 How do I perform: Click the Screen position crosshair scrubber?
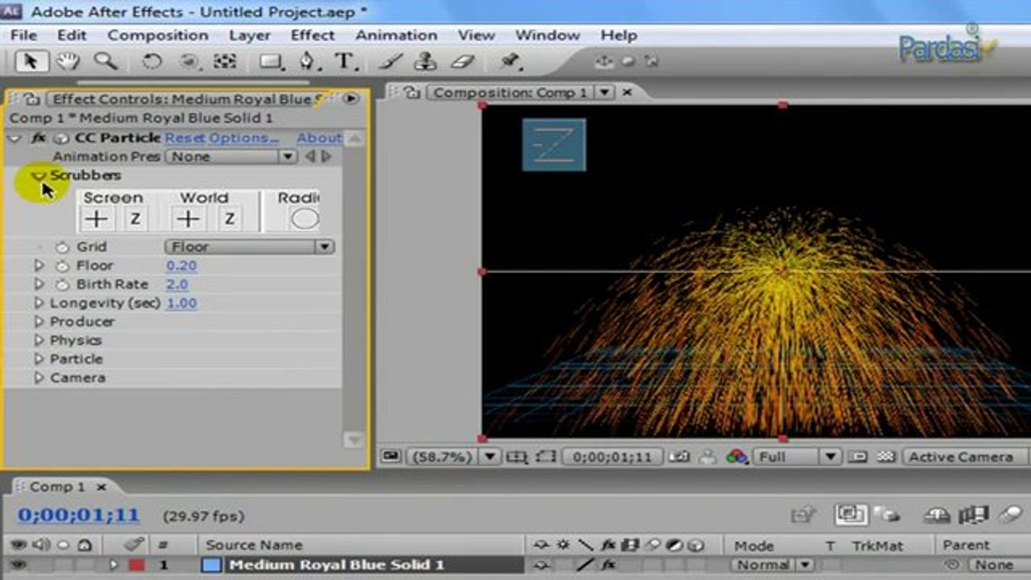click(96, 218)
